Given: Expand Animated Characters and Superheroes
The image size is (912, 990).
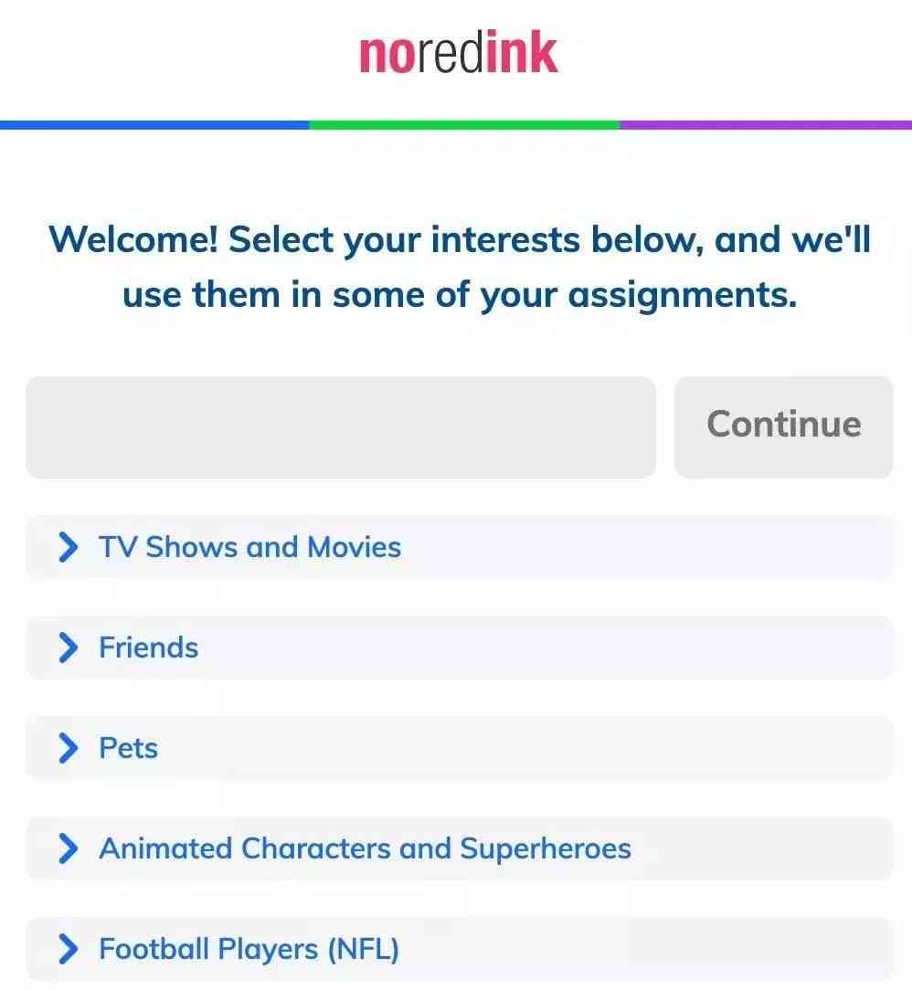Looking at the screenshot, I should click(x=459, y=848).
